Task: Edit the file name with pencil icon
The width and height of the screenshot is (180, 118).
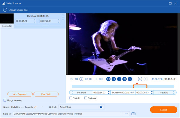Action: (x=35, y=107)
